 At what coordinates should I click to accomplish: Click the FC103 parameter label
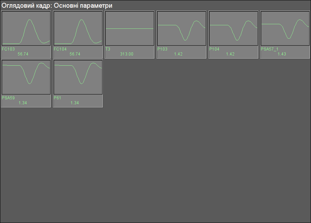(x=8, y=49)
